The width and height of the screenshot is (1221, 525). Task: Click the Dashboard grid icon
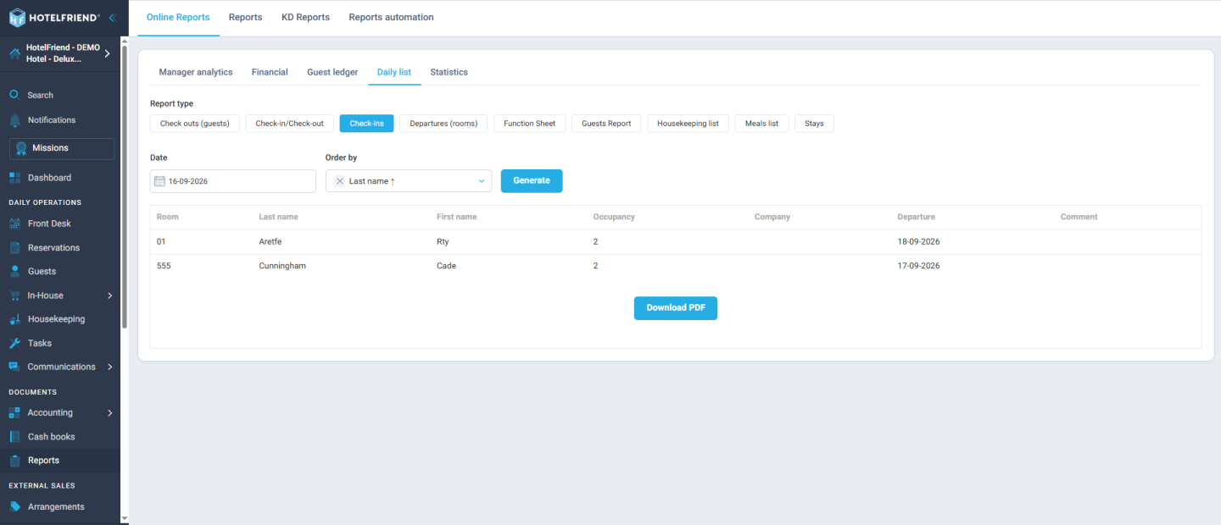pos(14,178)
